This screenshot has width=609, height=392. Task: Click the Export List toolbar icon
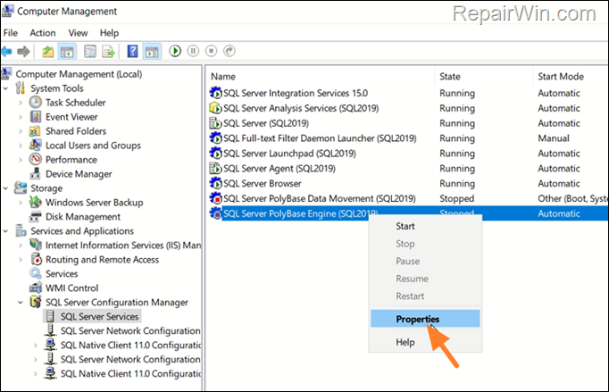tap(108, 51)
